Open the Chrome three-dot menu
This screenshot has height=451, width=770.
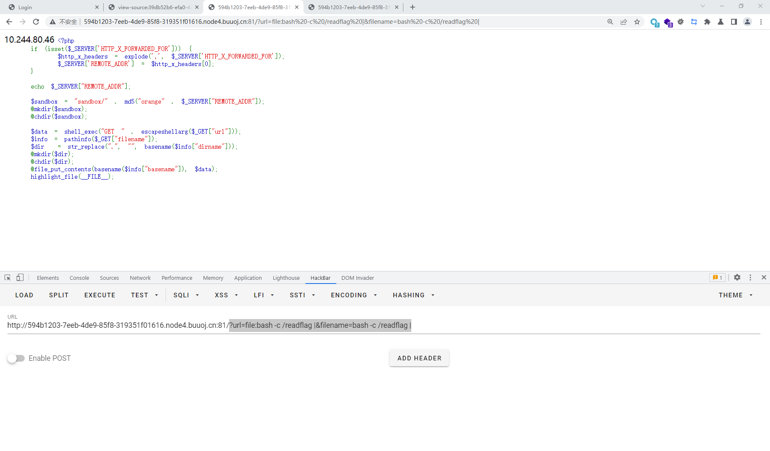(761, 22)
